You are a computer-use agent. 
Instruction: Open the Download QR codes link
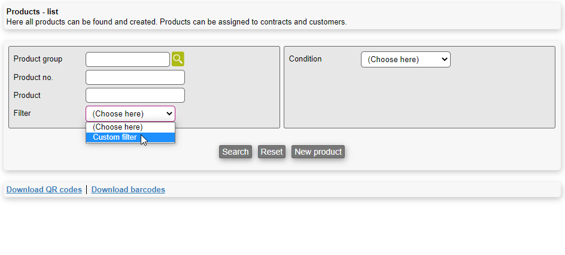(x=44, y=189)
